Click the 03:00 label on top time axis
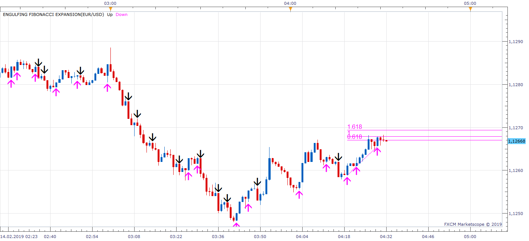 [110, 3]
